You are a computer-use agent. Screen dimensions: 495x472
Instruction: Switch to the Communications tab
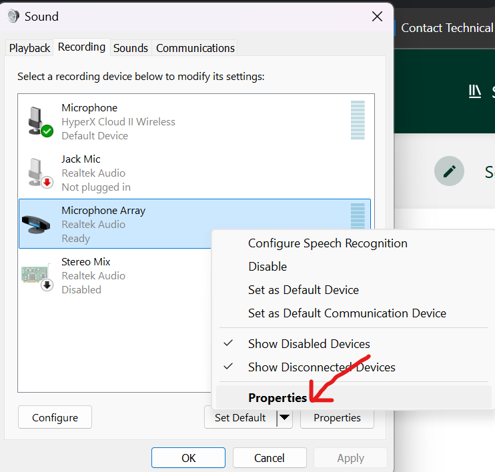[195, 48]
